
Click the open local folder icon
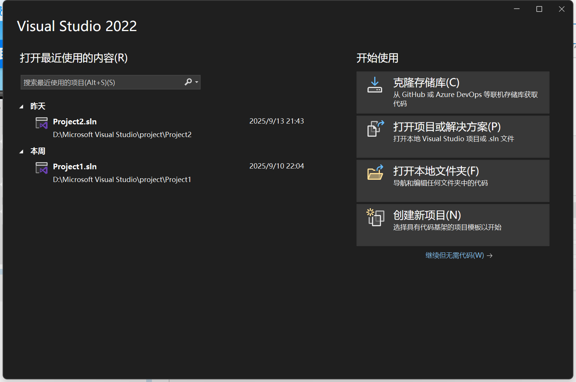[x=375, y=172]
